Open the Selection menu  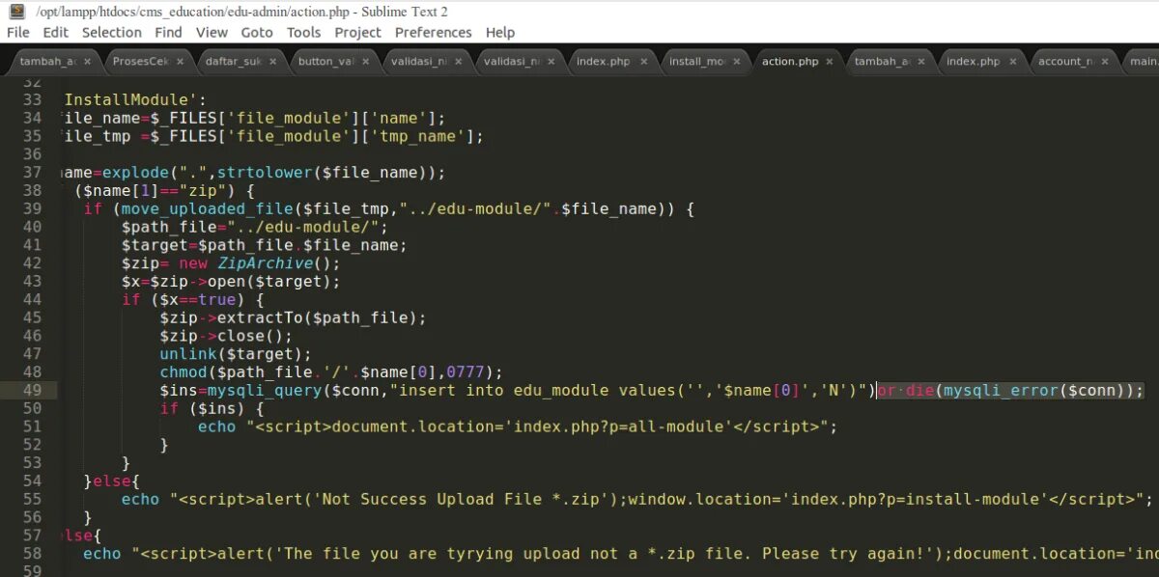[111, 32]
